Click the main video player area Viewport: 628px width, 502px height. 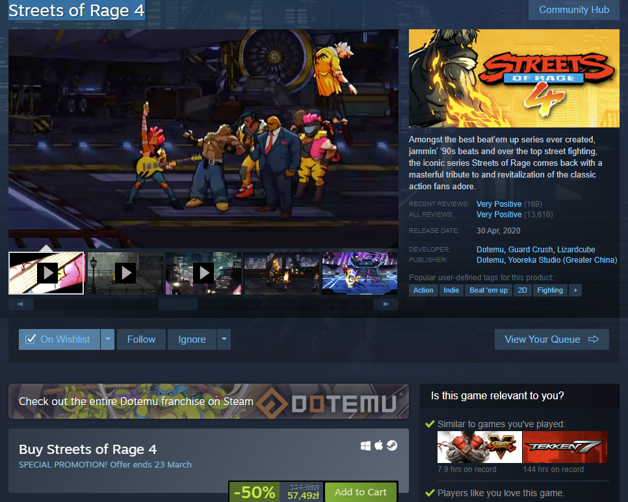point(203,139)
